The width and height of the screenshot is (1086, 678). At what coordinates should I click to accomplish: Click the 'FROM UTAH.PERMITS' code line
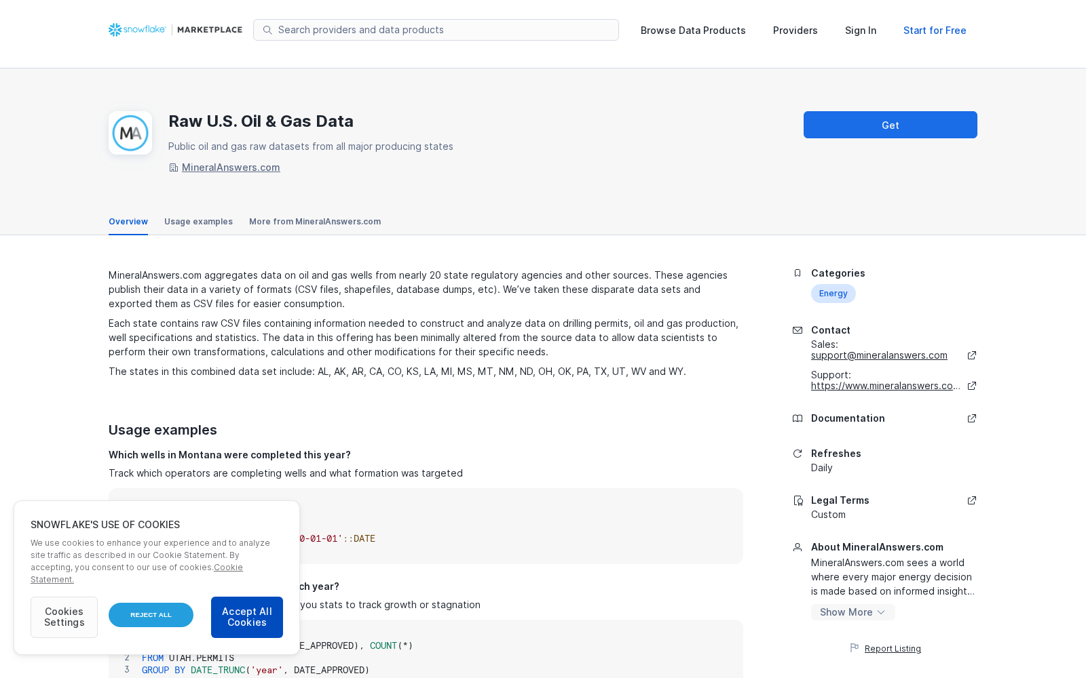188,658
